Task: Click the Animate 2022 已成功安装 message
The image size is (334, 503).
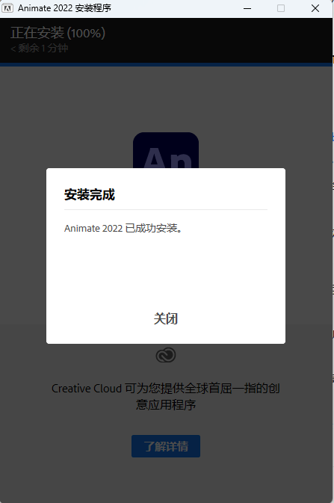Action: 123,229
